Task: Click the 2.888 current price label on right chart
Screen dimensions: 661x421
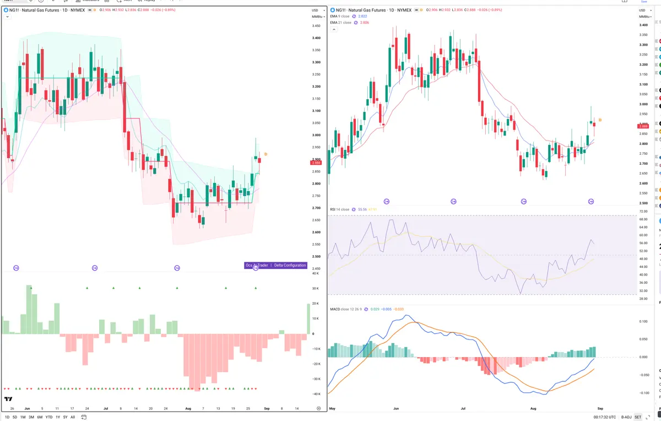Action: point(642,126)
